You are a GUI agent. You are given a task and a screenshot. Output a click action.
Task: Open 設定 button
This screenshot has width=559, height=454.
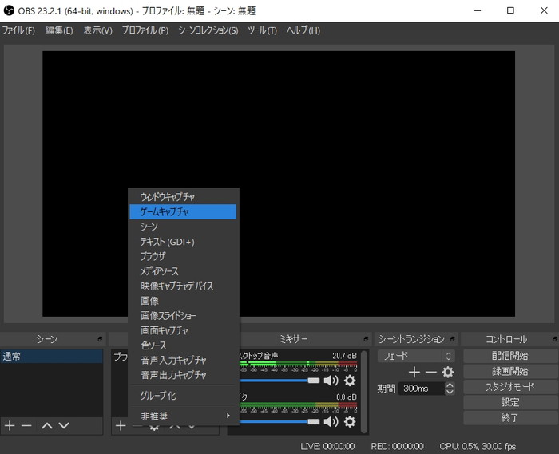pyautogui.click(x=510, y=402)
